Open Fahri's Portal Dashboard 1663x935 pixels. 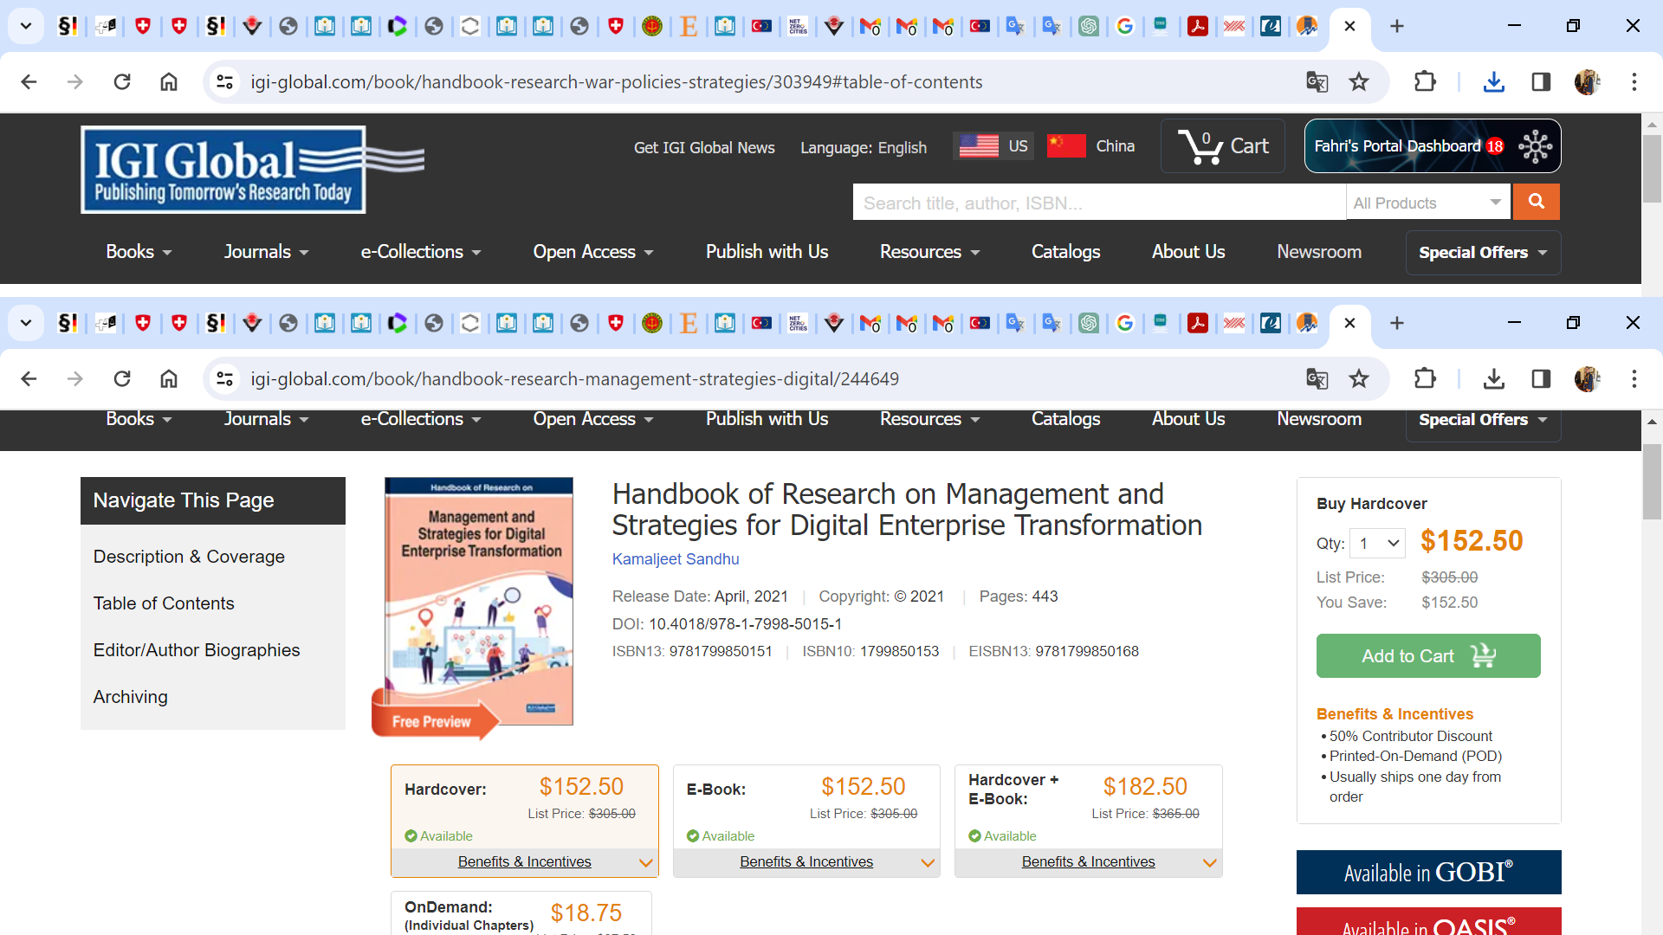(1433, 146)
